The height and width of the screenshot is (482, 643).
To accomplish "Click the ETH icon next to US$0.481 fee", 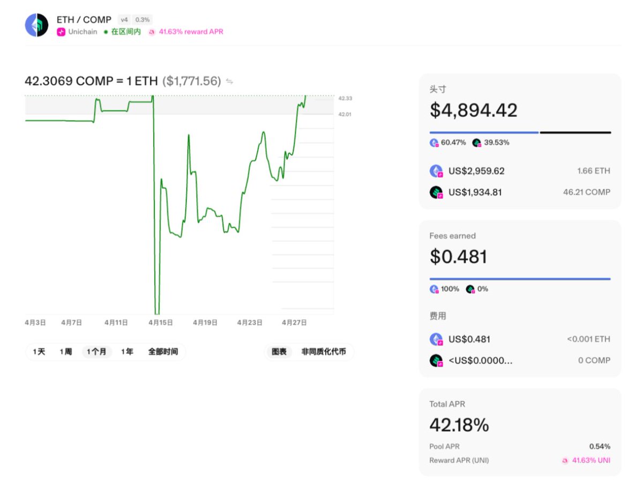I will pyautogui.click(x=436, y=339).
